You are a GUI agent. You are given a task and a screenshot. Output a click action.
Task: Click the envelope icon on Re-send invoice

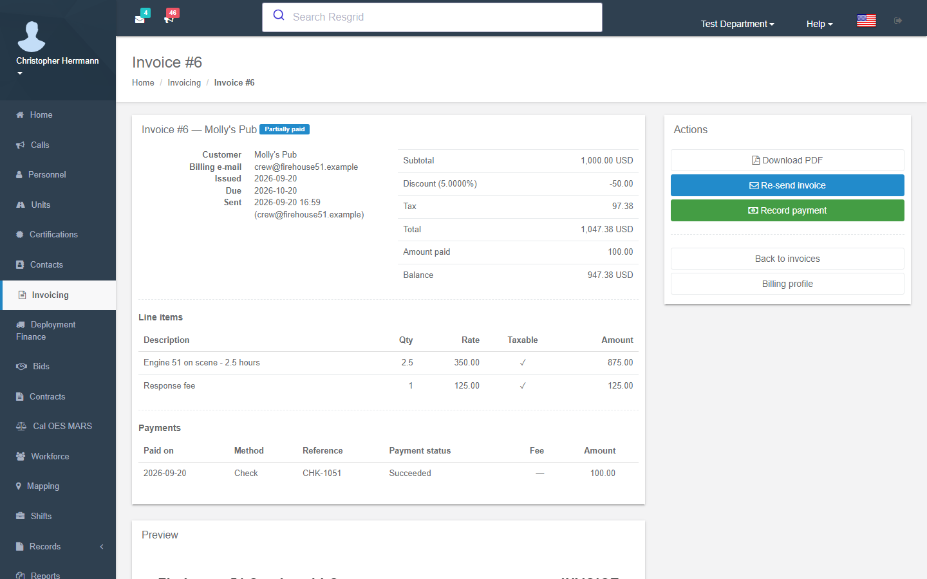click(753, 185)
